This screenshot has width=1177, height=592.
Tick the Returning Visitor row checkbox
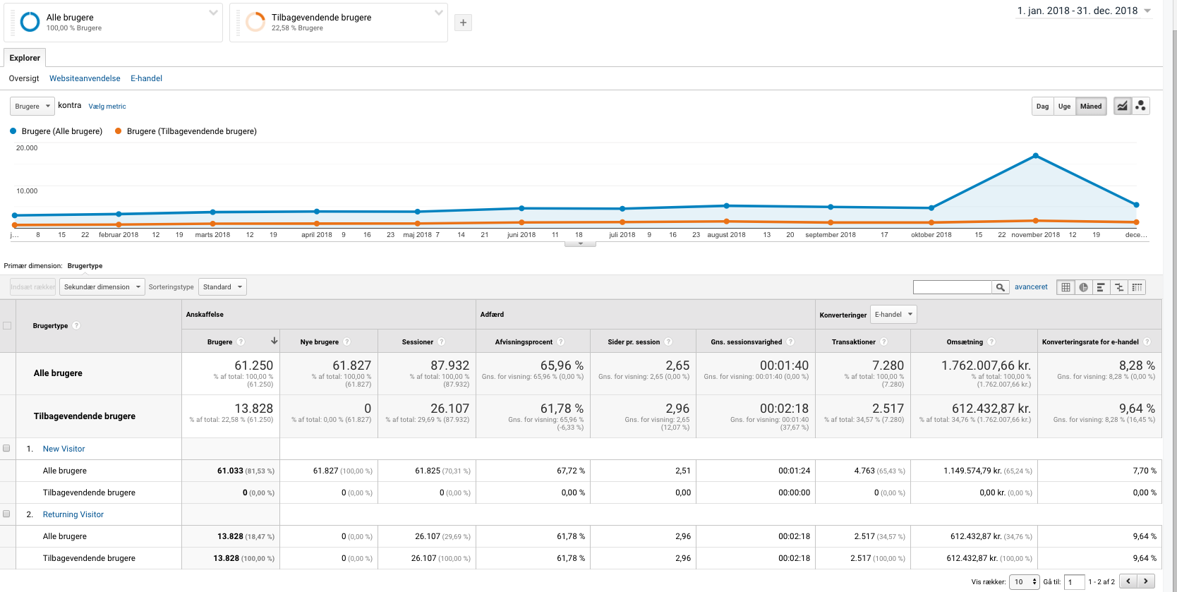click(x=7, y=514)
